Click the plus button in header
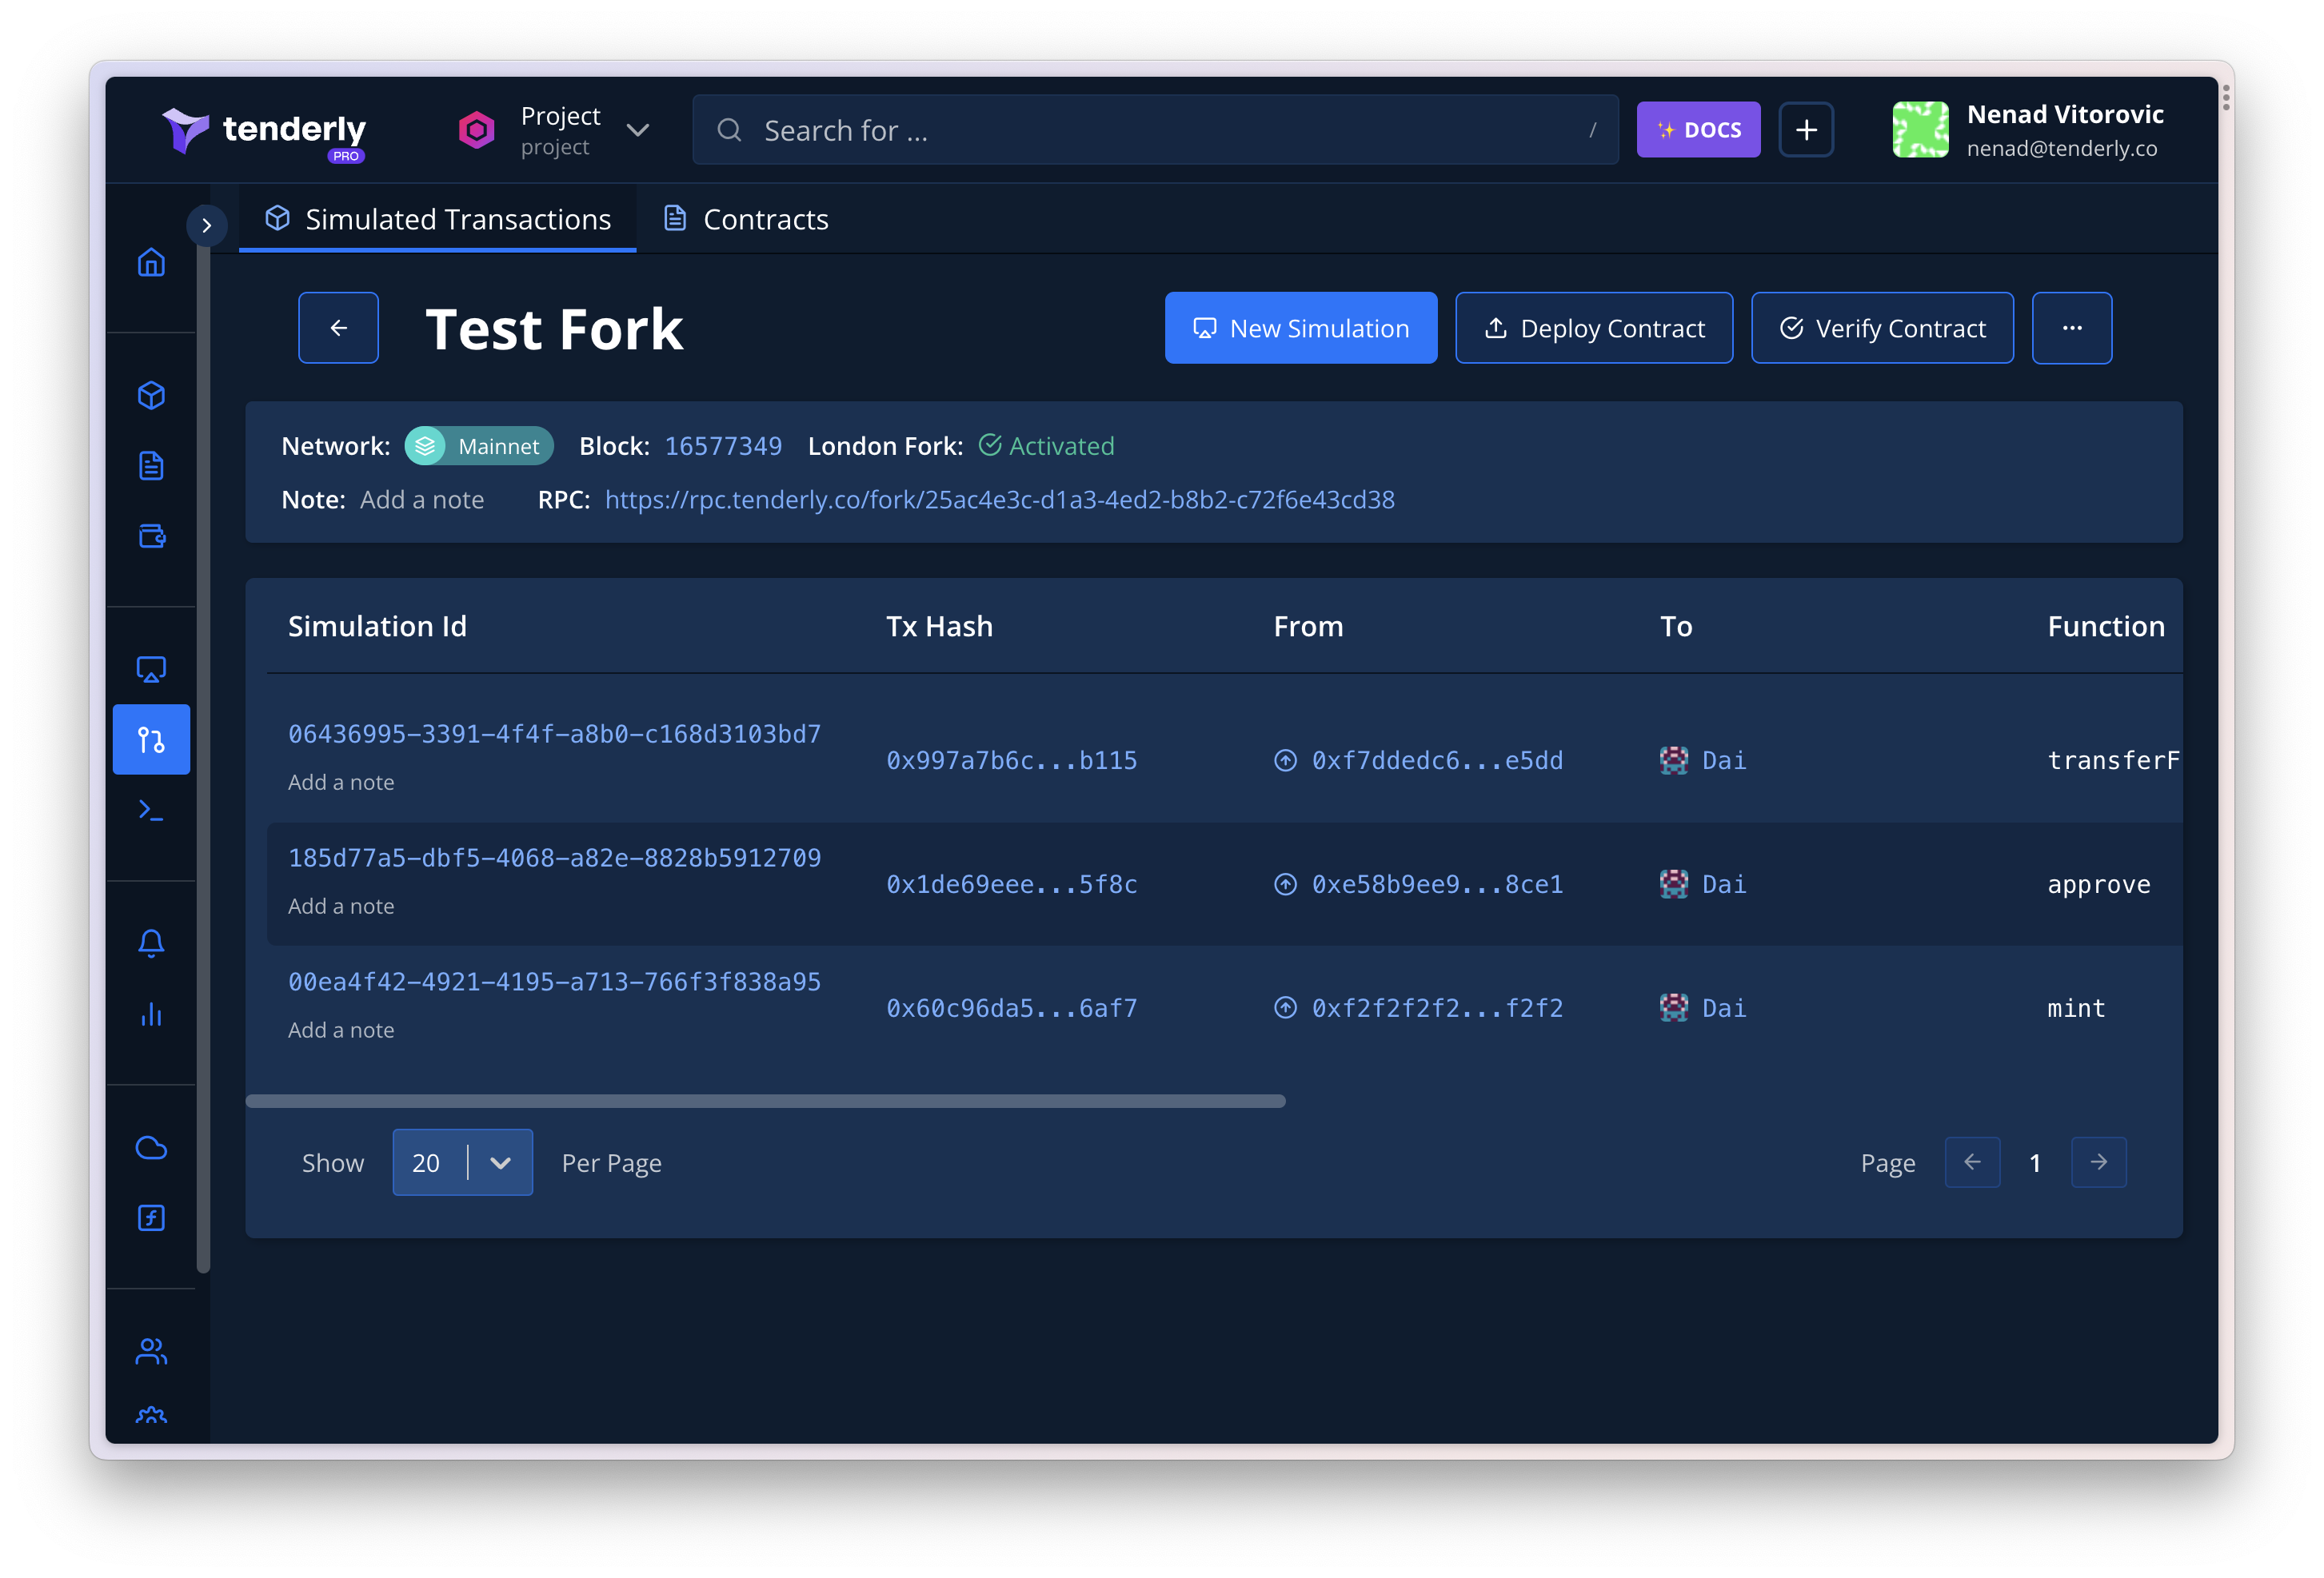Screen dimensions: 2324x1578 [1806, 130]
